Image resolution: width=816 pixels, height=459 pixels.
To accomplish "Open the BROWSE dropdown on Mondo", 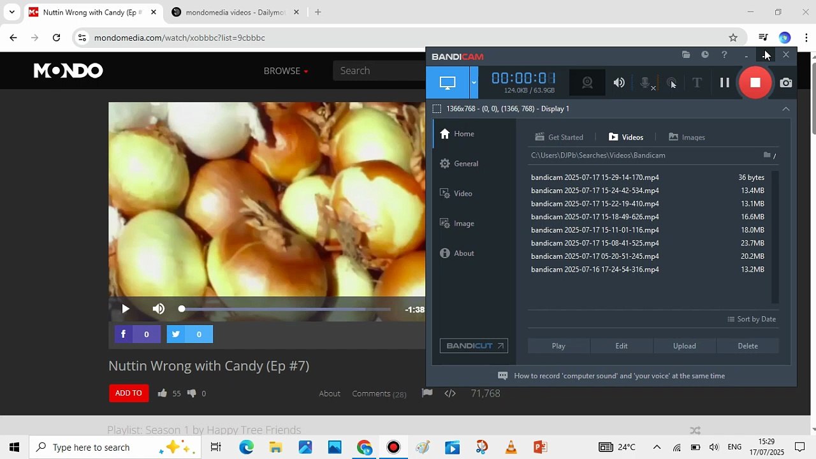I will 286,71.
